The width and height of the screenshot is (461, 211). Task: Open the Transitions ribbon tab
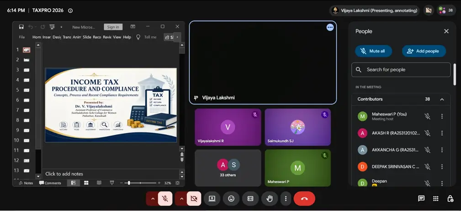67,37
